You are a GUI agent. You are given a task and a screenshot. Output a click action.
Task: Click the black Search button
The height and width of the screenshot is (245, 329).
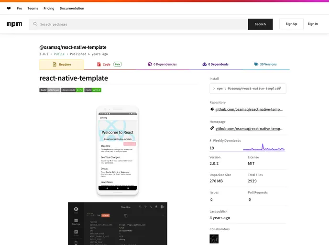[x=260, y=24]
